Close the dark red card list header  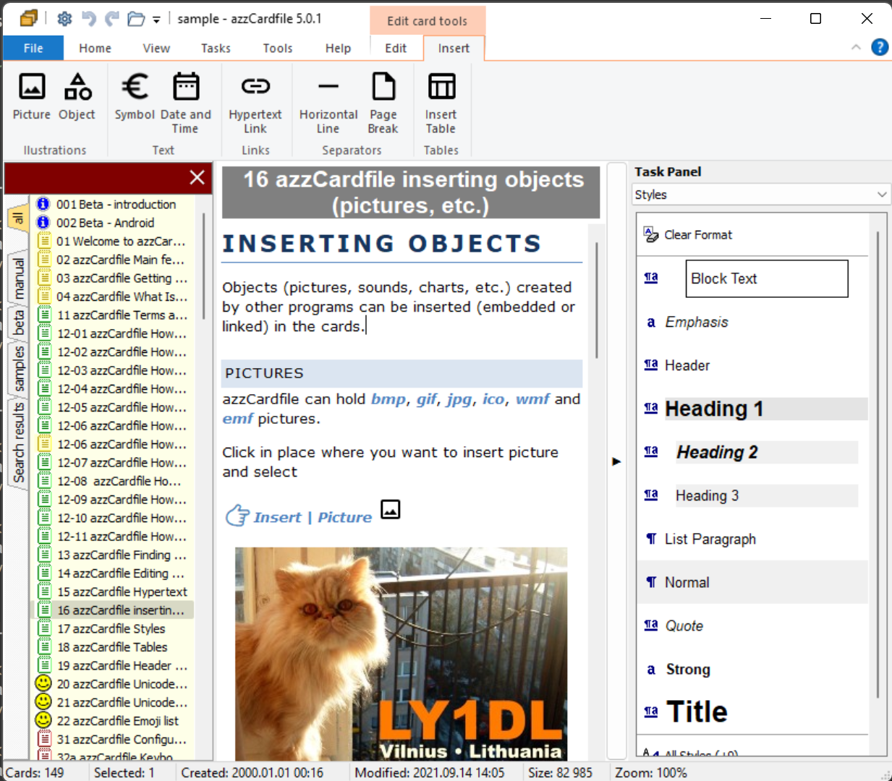(197, 177)
